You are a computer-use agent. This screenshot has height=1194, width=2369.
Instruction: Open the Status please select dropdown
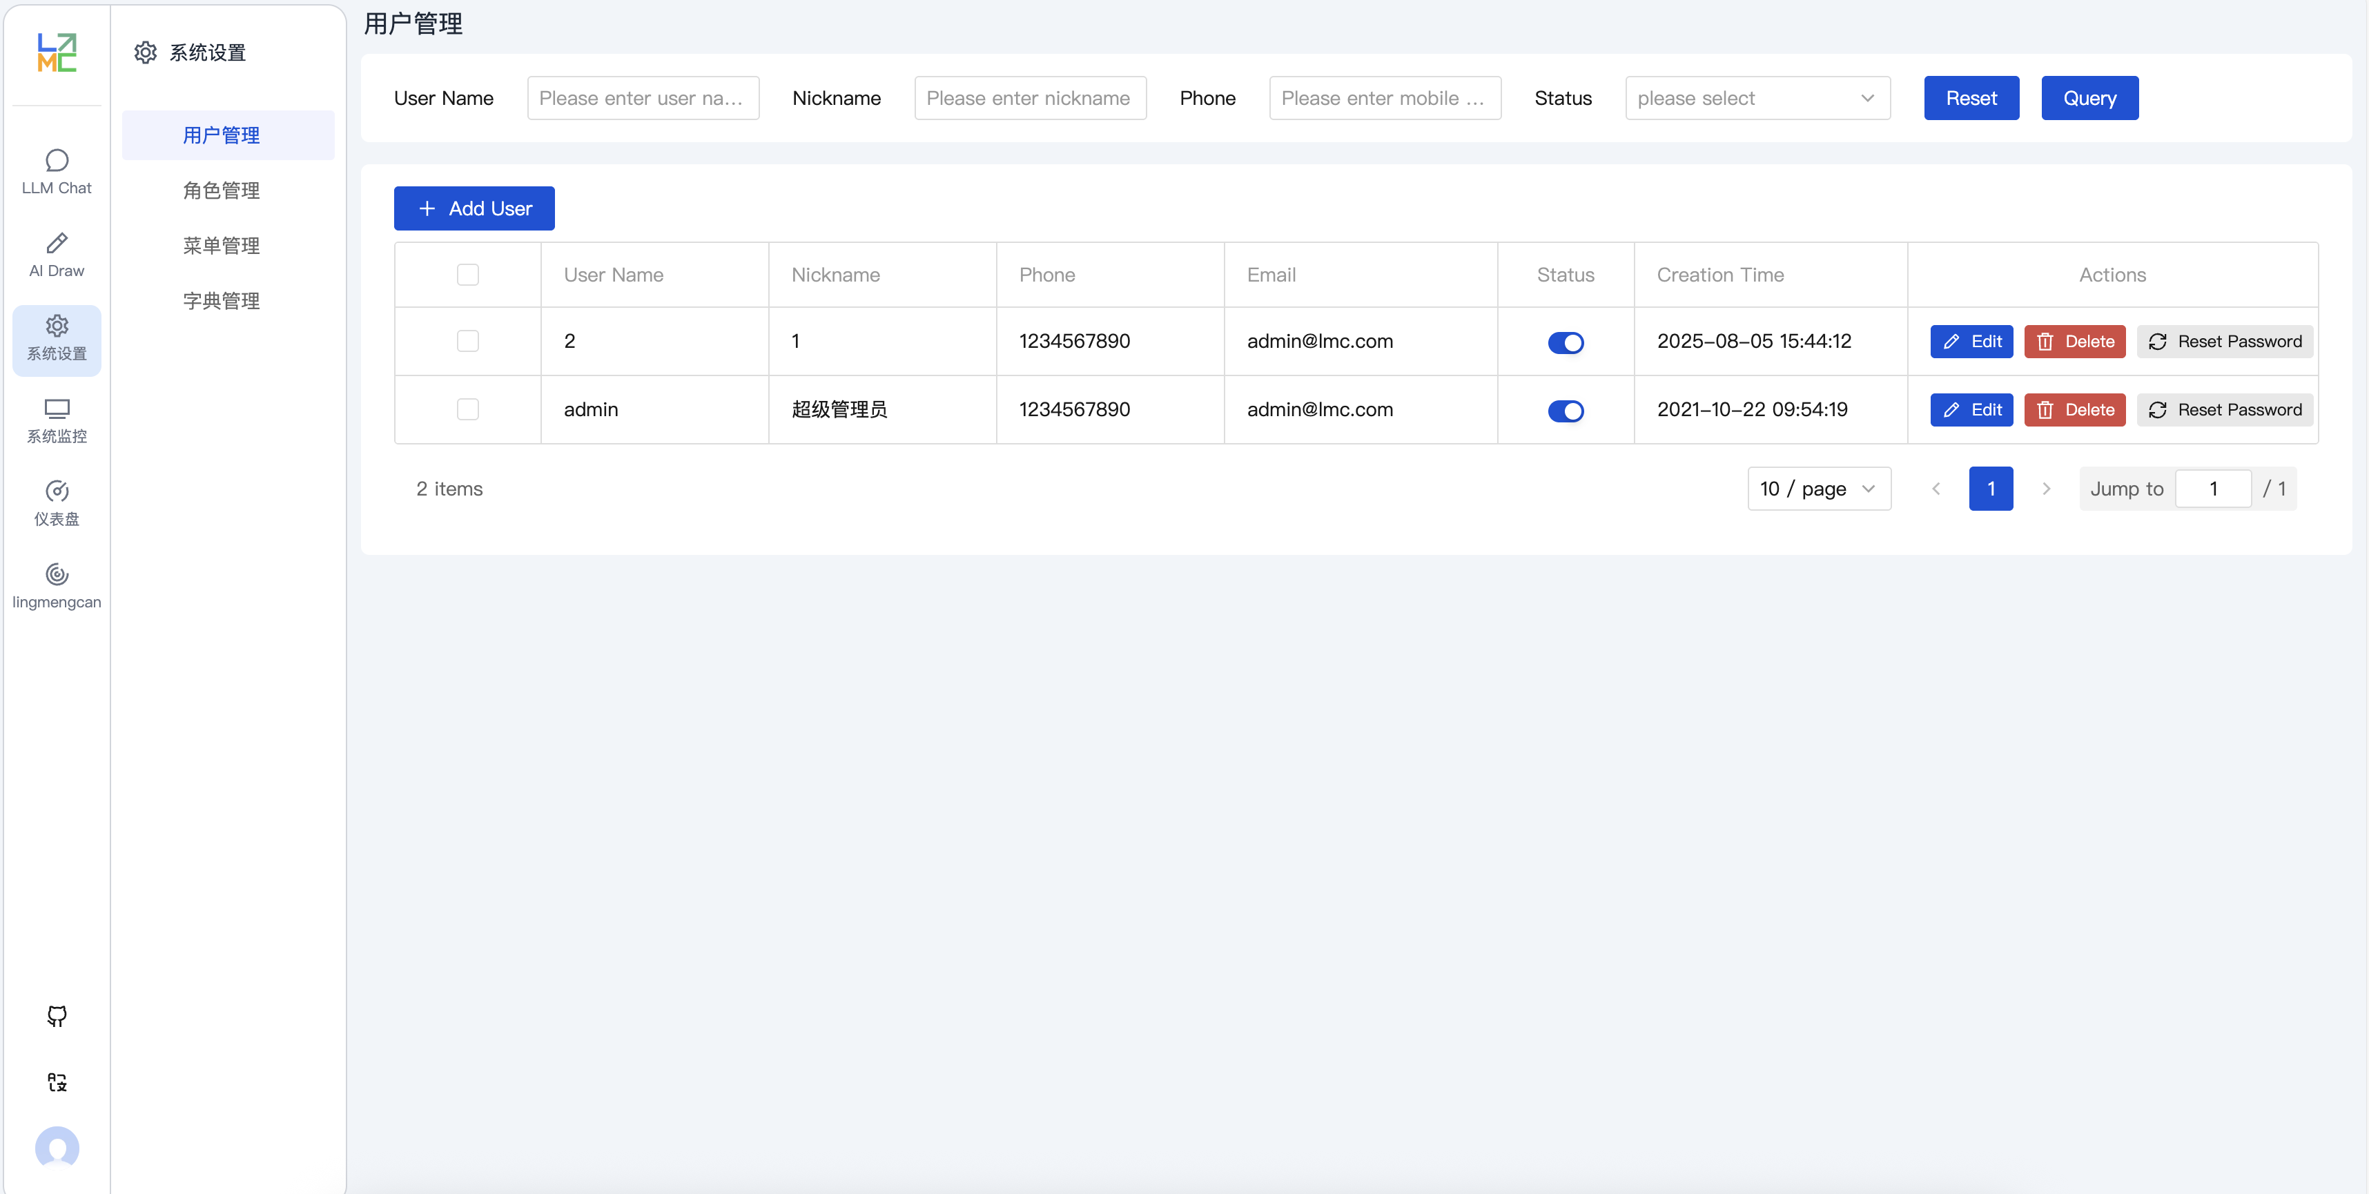point(1757,99)
